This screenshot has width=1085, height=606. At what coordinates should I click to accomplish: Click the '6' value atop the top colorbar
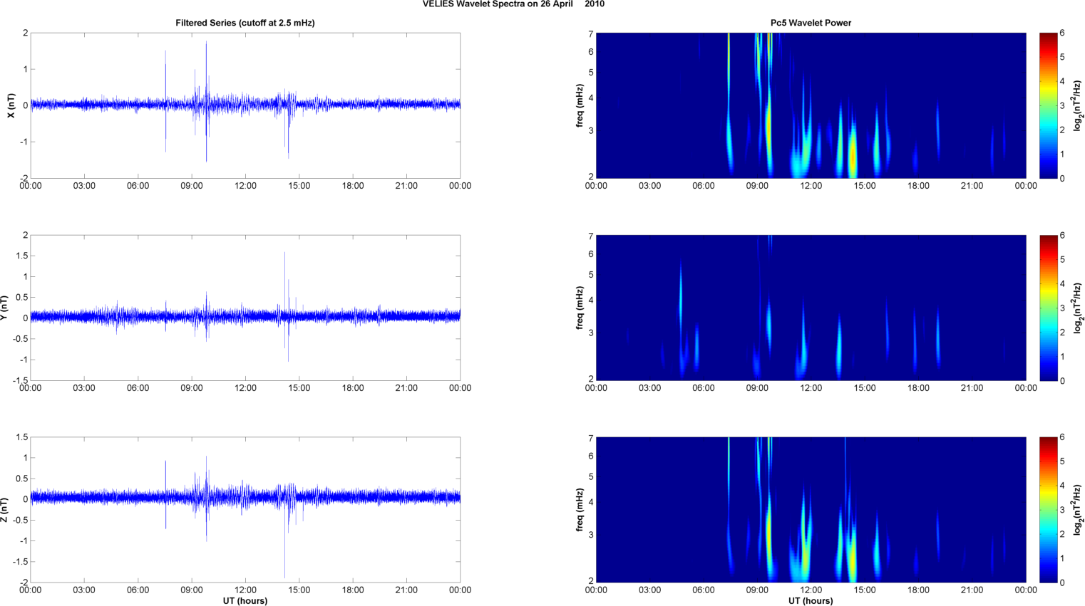click(1062, 33)
